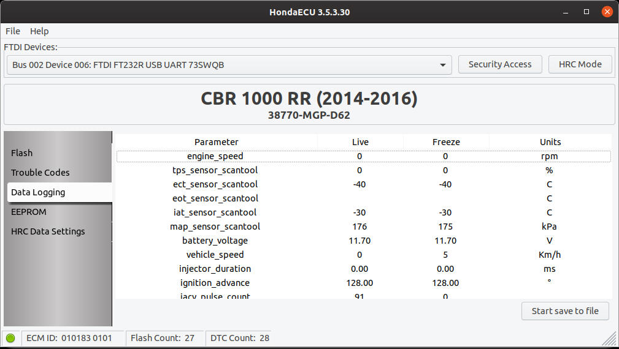The width and height of the screenshot is (619, 349).
Task: Click Start save to file button
Action: point(565,311)
